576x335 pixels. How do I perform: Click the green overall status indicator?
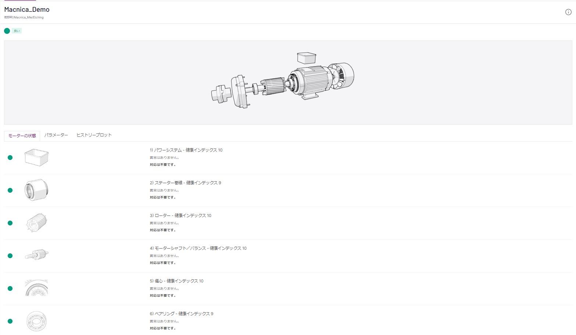[7, 31]
